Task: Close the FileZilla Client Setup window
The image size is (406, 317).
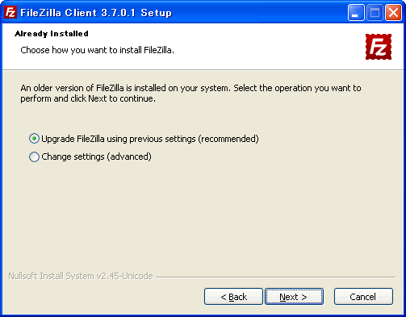Action: coord(393,13)
